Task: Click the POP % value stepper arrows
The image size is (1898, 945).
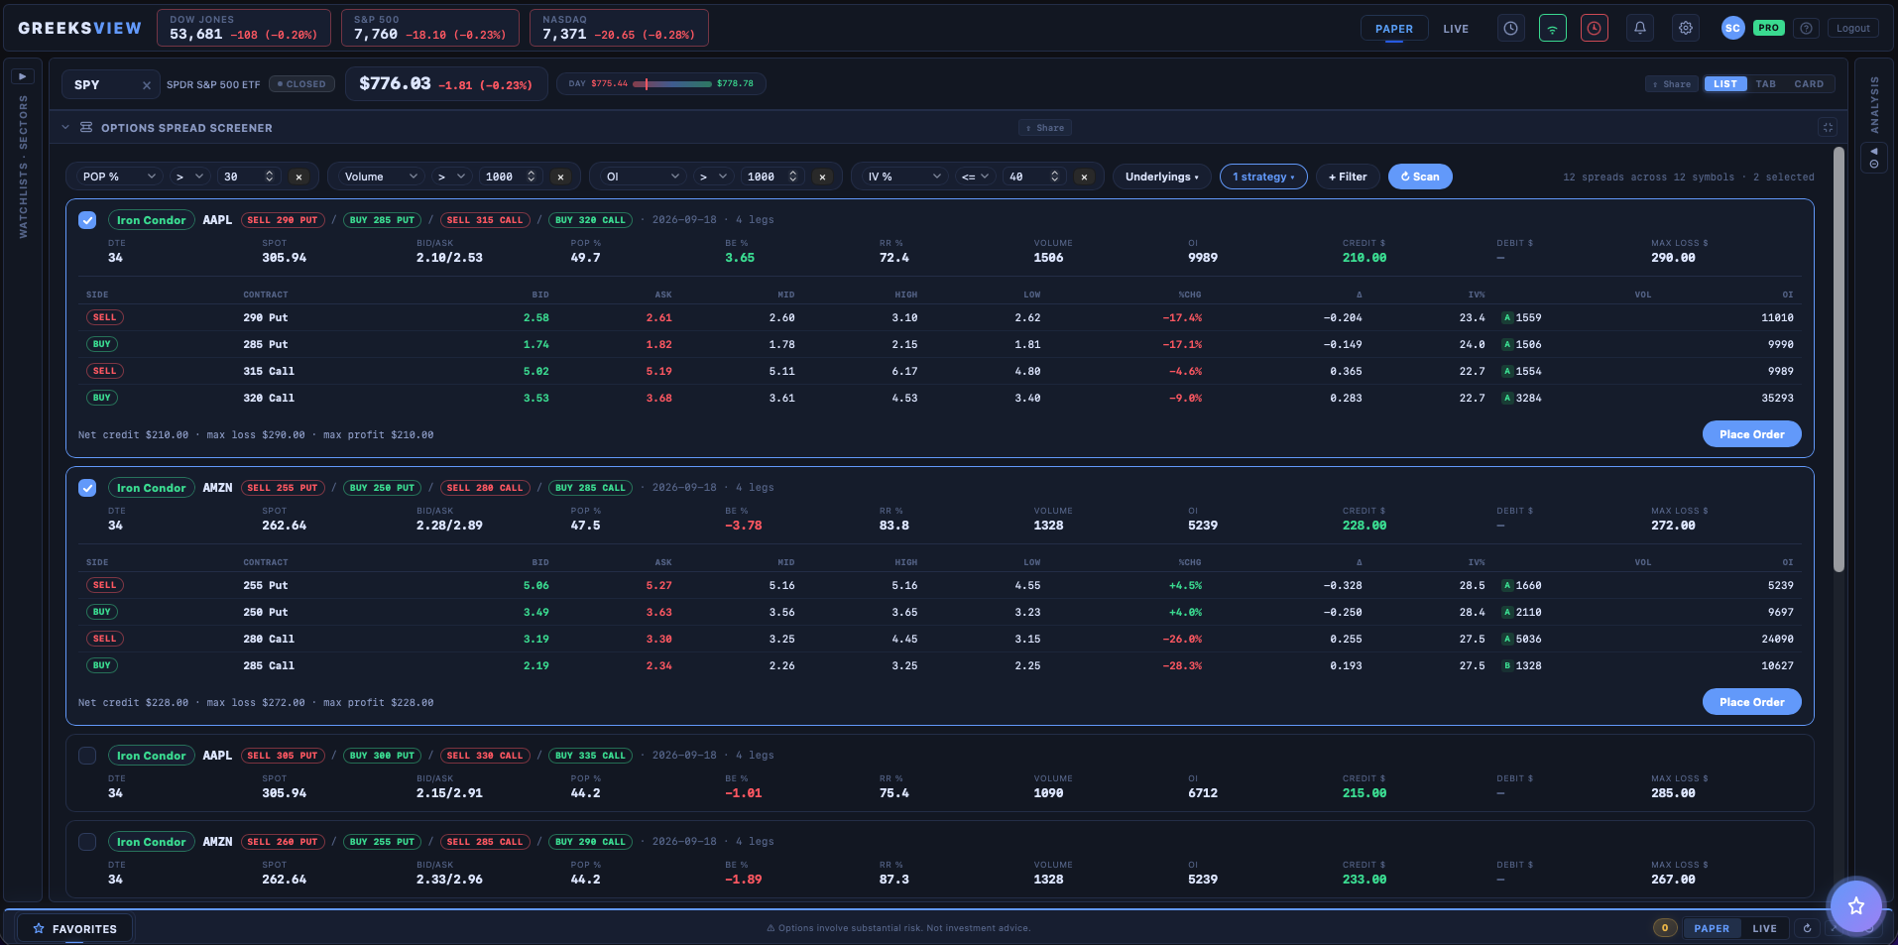Action: point(269,177)
